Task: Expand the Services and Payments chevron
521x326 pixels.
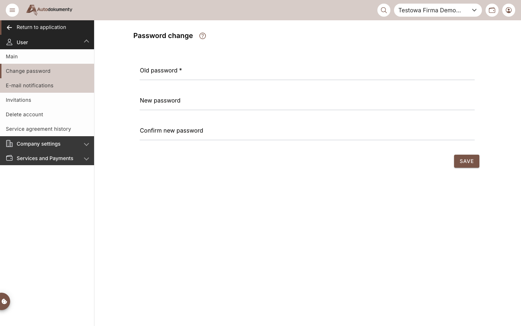Action: (86, 159)
